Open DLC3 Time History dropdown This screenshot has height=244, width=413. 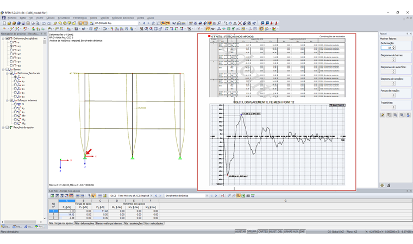coord(151,196)
